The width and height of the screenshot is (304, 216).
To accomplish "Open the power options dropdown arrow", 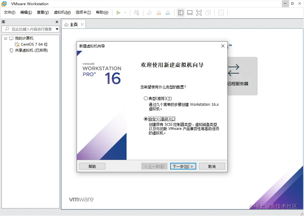I will [125, 13].
